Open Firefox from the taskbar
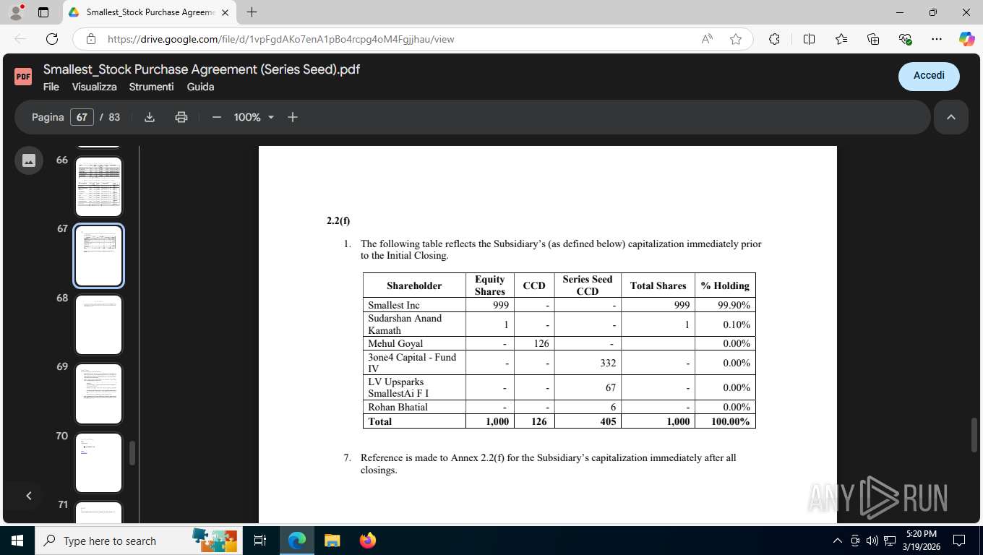 pyautogui.click(x=367, y=541)
